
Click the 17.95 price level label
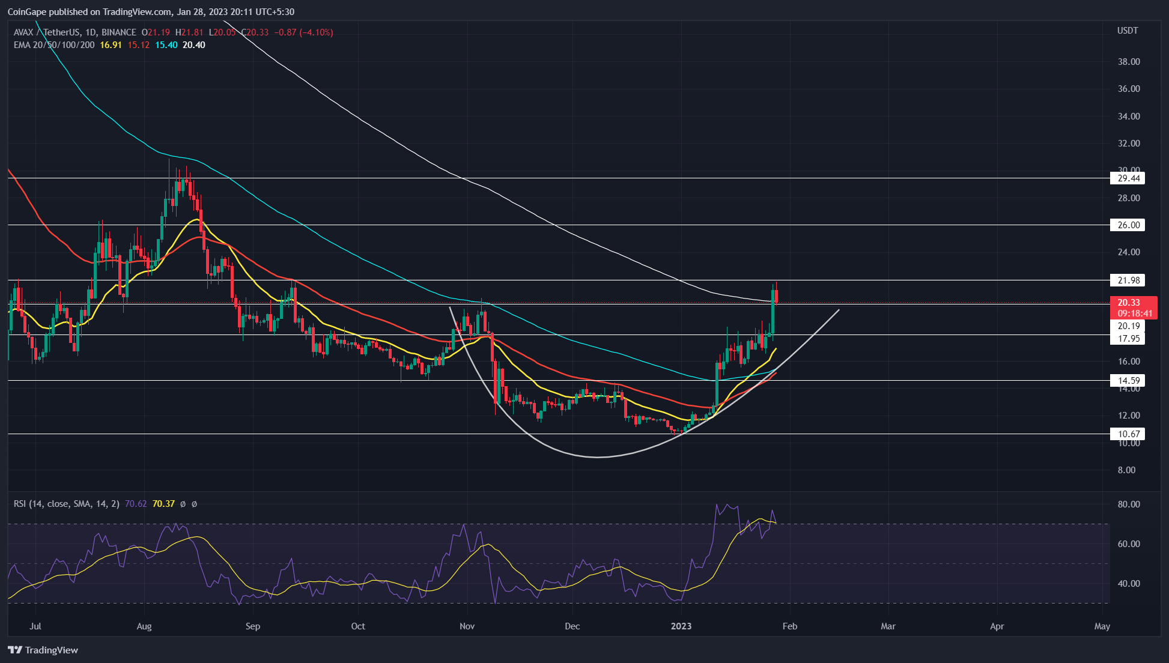(x=1128, y=338)
